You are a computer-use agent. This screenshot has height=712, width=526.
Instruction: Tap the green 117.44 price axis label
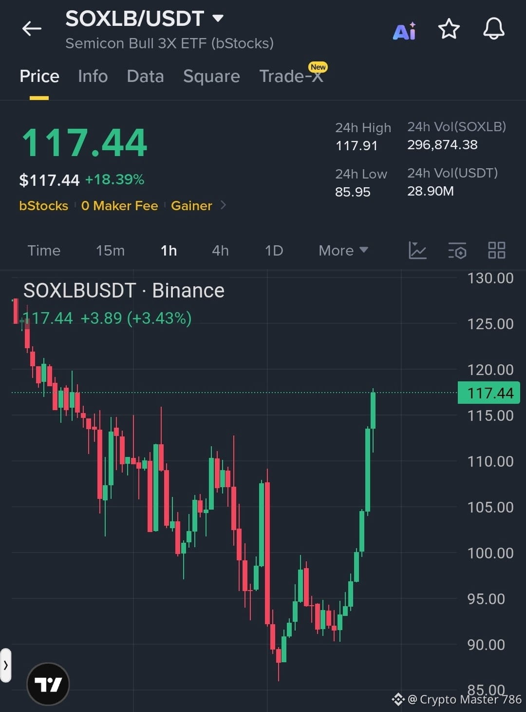pyautogui.click(x=489, y=393)
